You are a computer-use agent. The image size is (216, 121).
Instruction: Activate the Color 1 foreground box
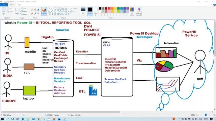click(90, 11)
